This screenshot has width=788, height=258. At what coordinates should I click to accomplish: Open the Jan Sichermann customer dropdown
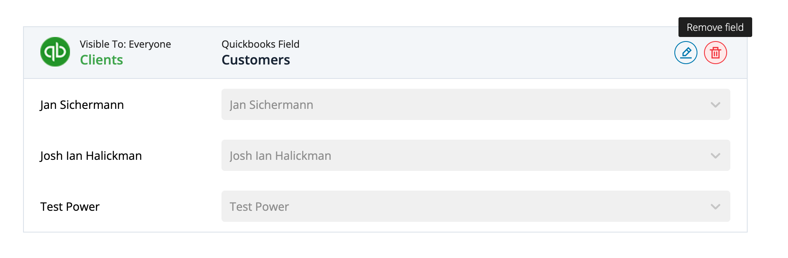point(476,104)
